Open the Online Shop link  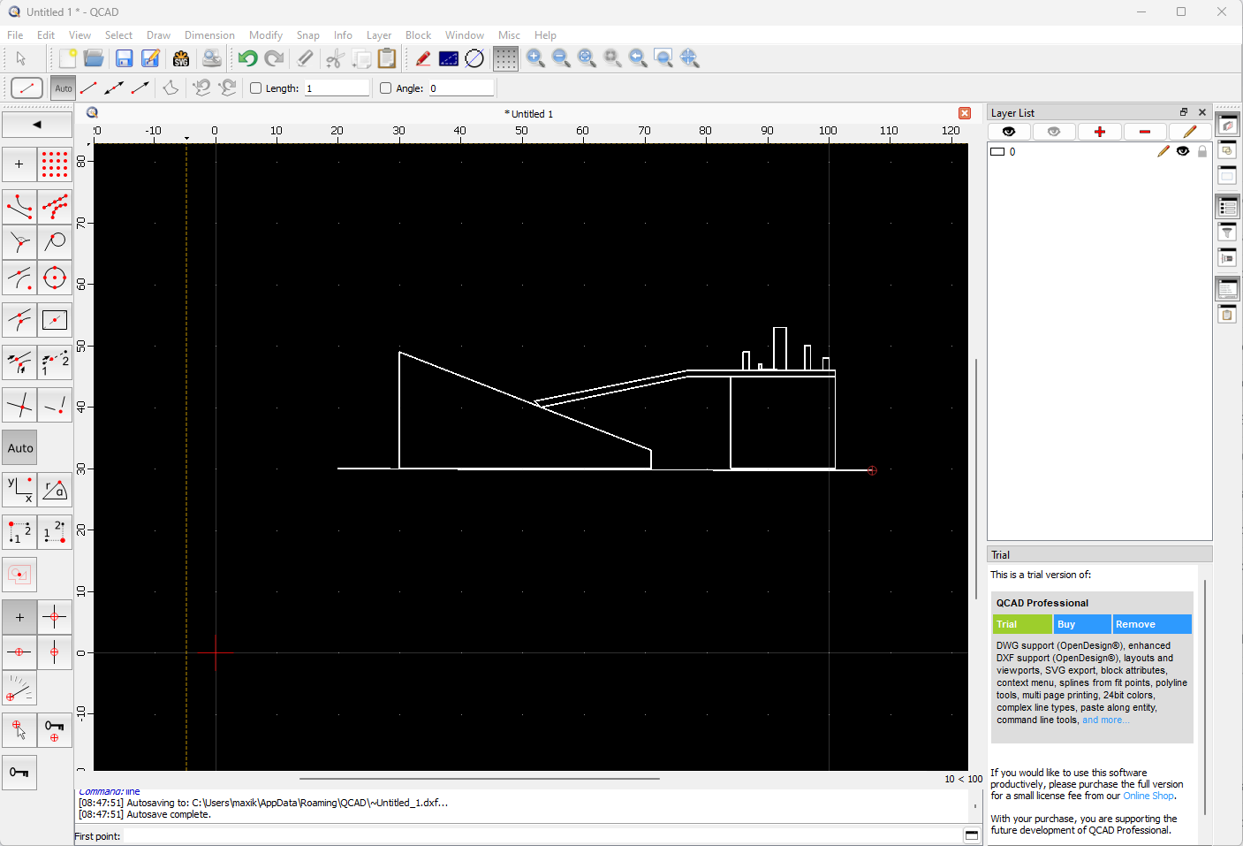(x=1148, y=796)
